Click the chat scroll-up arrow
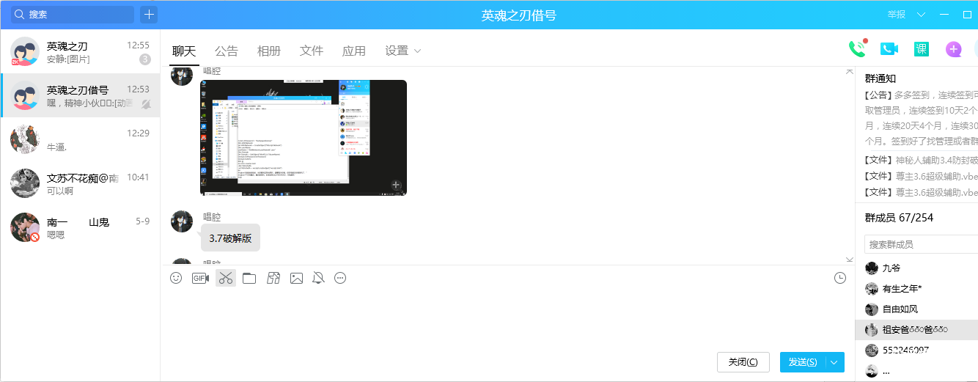Screen dimensions: 978x382 [x=849, y=70]
